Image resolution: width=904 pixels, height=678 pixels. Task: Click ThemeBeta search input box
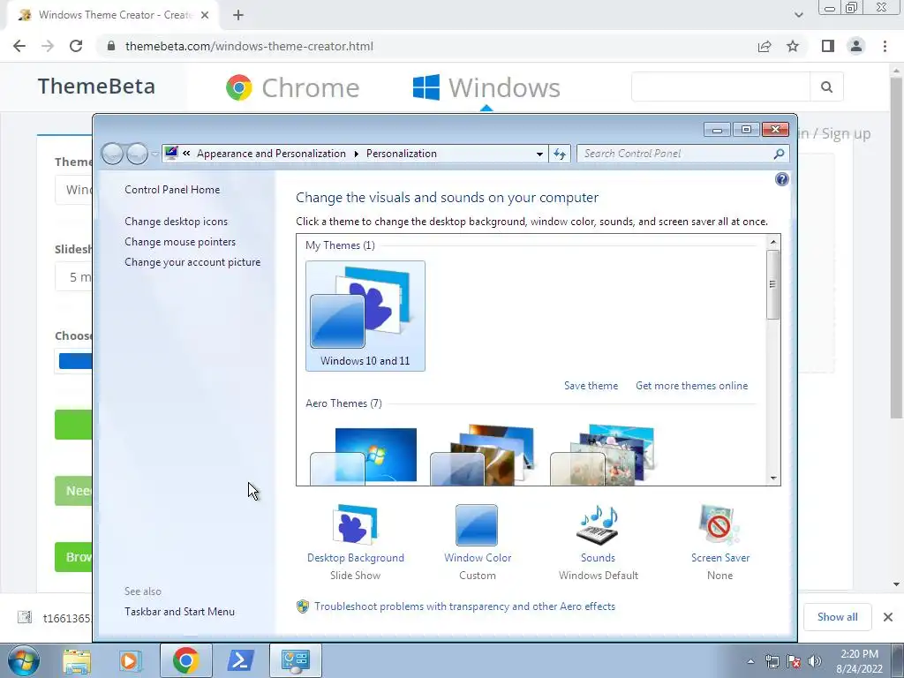720,87
